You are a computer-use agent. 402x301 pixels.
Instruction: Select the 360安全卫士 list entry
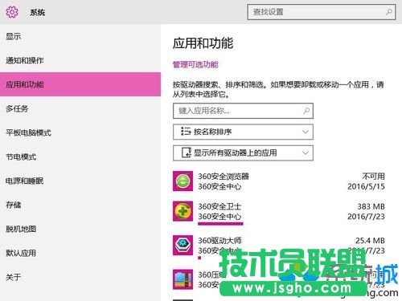[279, 211]
